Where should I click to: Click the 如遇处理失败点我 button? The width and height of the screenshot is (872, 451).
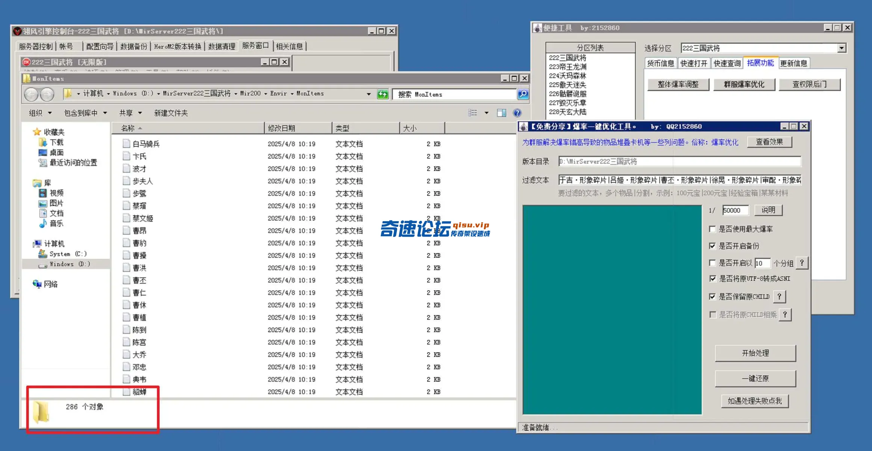tap(755, 401)
